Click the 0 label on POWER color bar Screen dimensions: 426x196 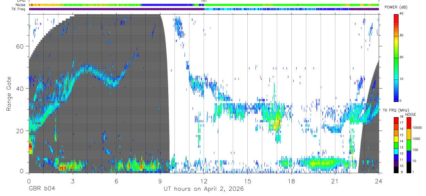tap(400, 101)
